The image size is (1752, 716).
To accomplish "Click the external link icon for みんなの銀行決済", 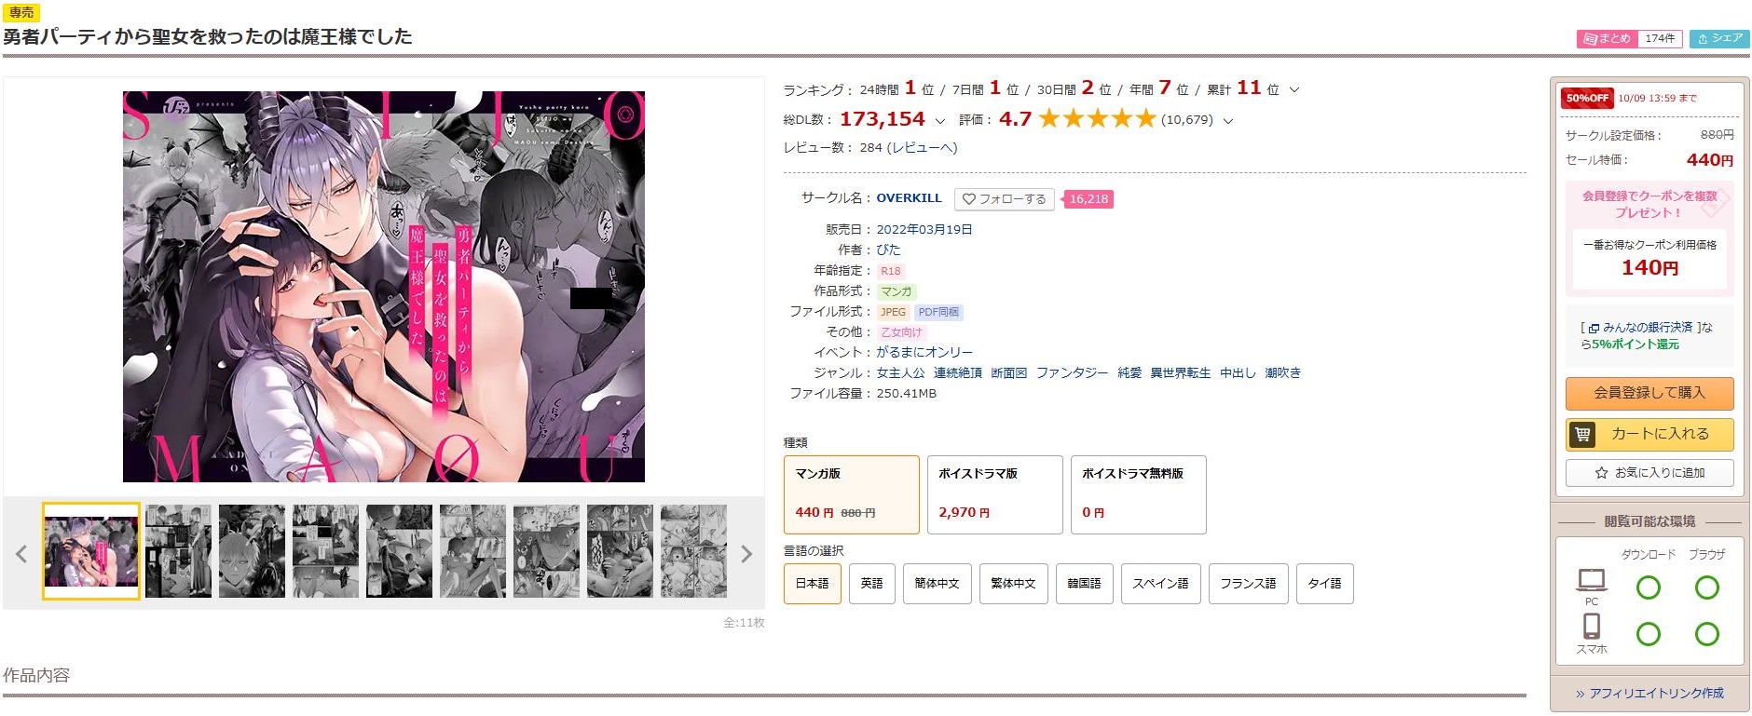I will tap(1594, 329).
